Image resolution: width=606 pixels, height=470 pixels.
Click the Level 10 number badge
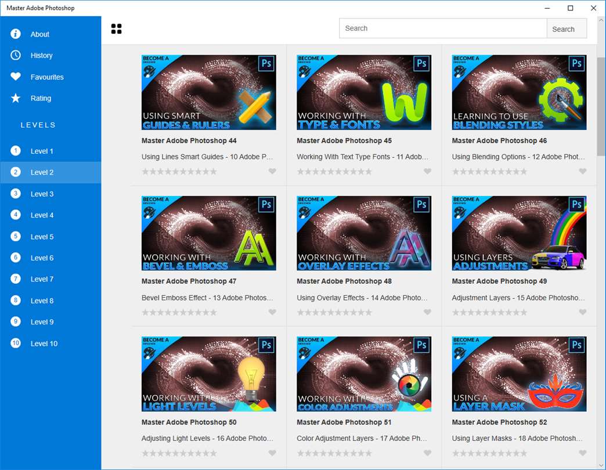(16, 343)
